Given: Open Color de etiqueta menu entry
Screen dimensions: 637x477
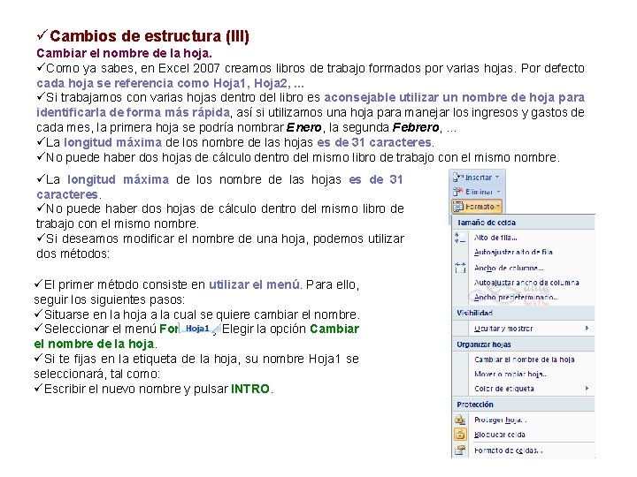Looking at the screenshot, I should (504, 389).
